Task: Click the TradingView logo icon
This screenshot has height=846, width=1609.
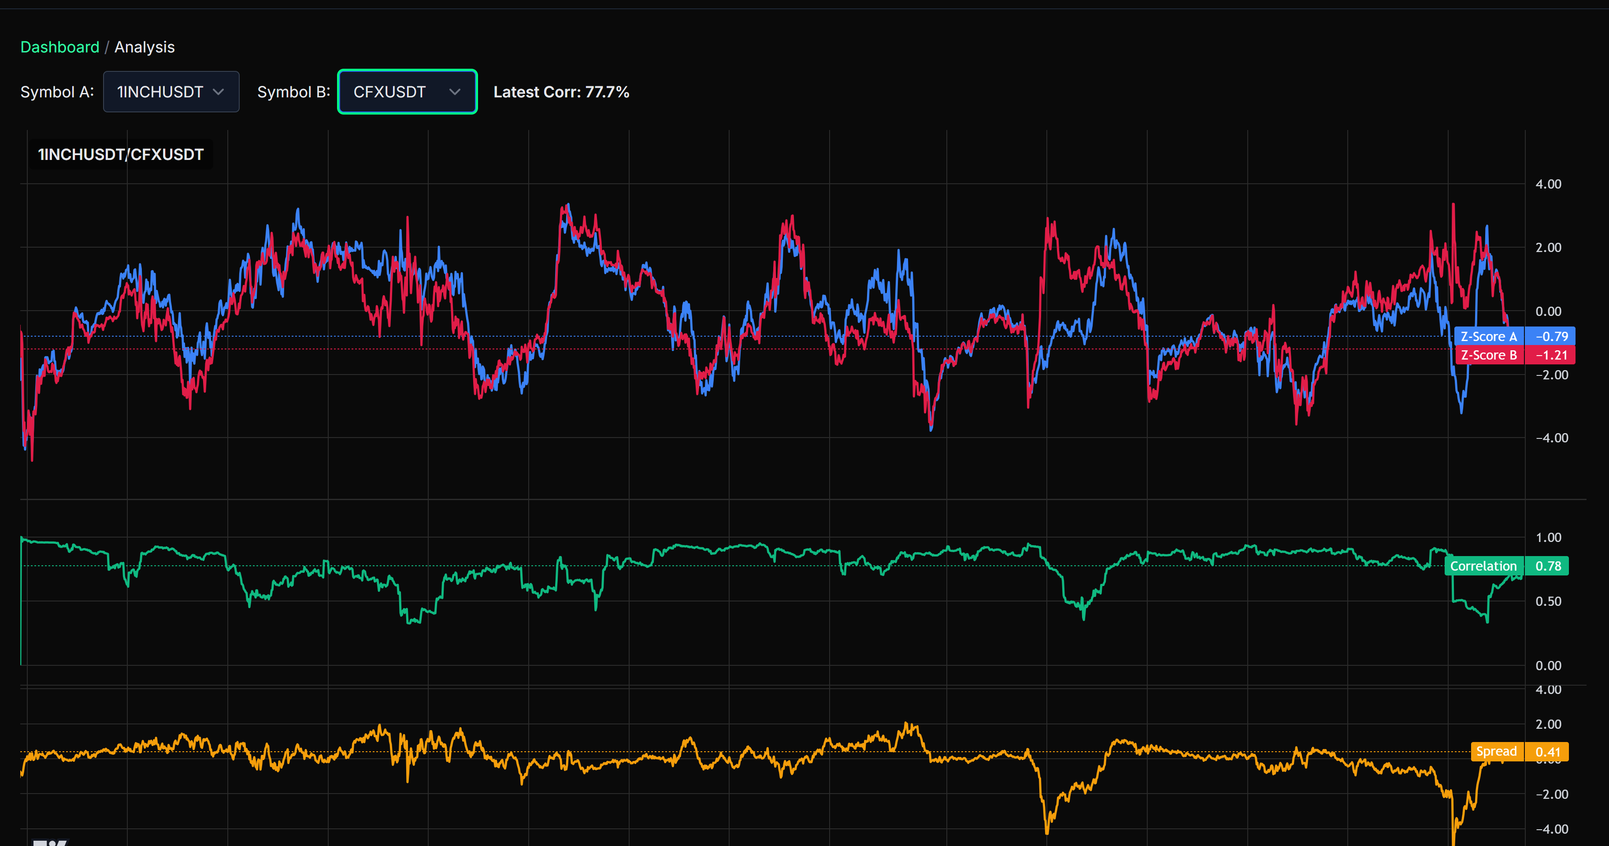Action: tap(50, 842)
